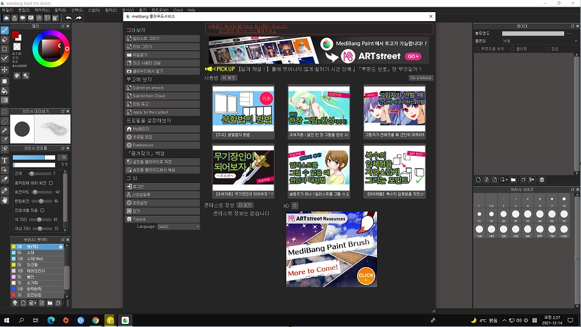Viewport: 581px width, 327px height.
Task: Enable 투명도를 보호 checkbox
Action: (478, 49)
